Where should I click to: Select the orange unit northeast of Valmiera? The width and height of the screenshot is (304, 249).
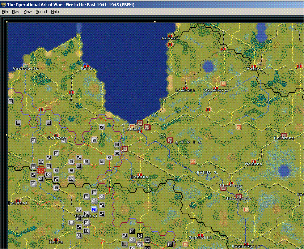pyautogui.click(x=224, y=84)
